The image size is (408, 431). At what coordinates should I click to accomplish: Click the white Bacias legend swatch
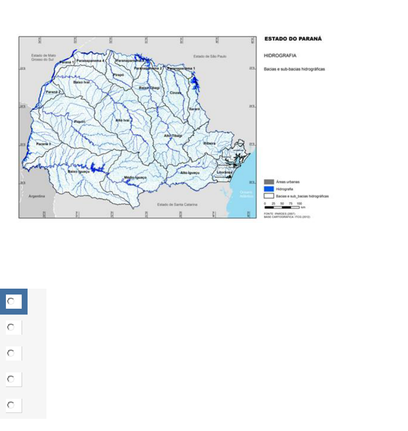point(269,195)
